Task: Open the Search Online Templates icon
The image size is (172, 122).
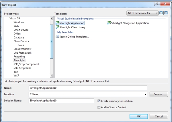Action: [x=57, y=36]
